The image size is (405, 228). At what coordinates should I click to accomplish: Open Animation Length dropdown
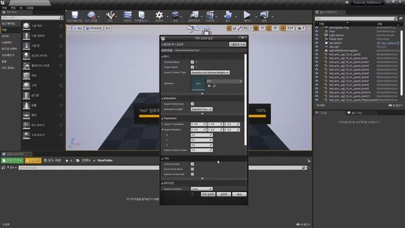(201, 110)
